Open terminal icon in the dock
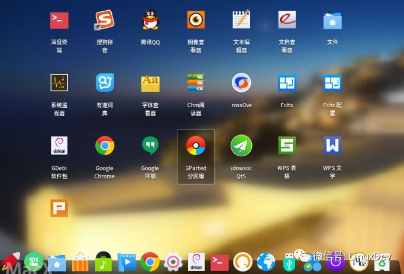404x274 pixels. (x=219, y=263)
